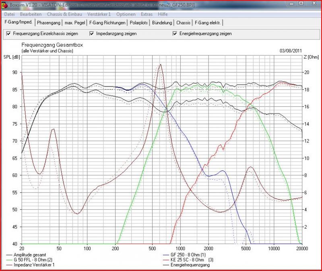322x271 pixels.
Task: Toggle Energiefrequenzgang zeigen checkbox
Action: point(175,33)
